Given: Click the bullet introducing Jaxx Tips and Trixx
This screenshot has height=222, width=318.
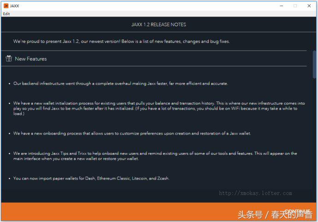Looking at the screenshot, I should point(155,156).
